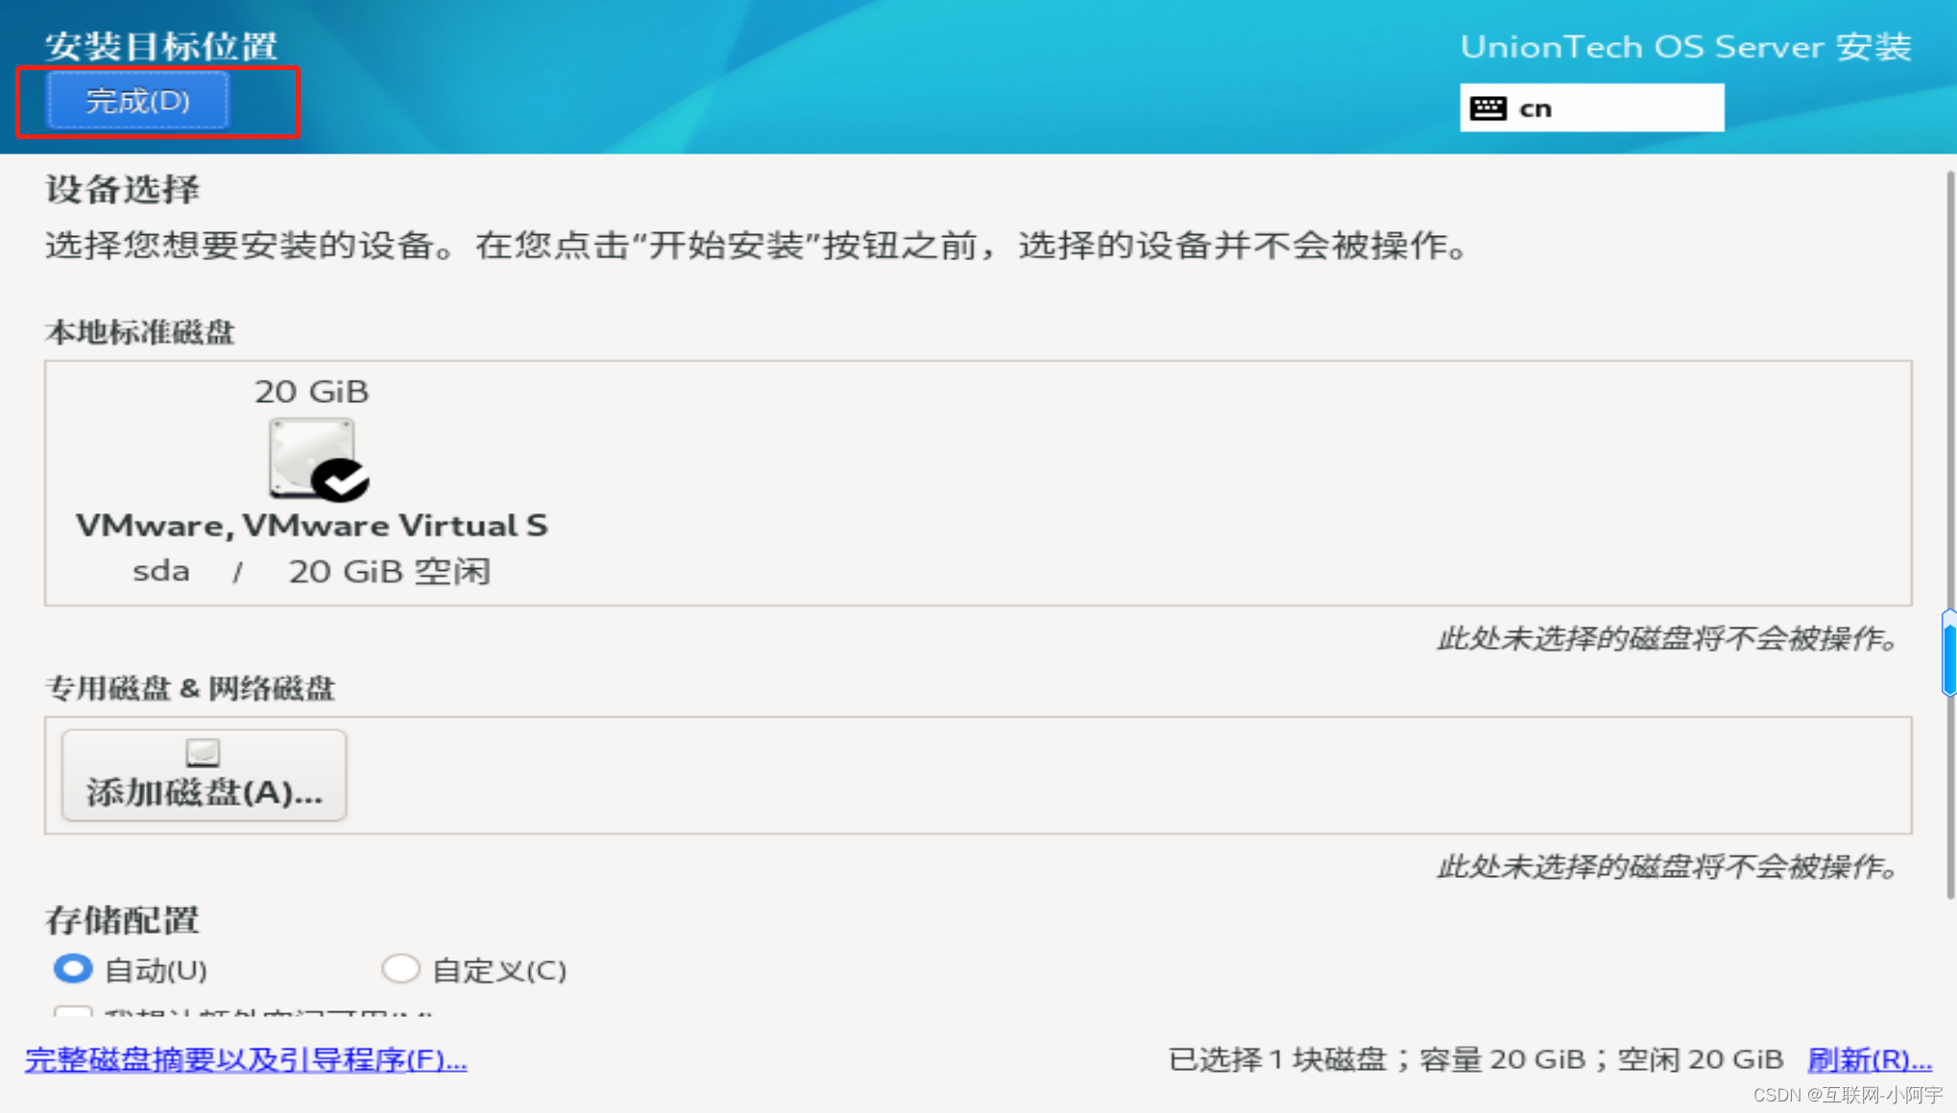Select the 专用磁盘 & 网络磁盘 section header
The width and height of the screenshot is (1957, 1113).
click(190, 688)
